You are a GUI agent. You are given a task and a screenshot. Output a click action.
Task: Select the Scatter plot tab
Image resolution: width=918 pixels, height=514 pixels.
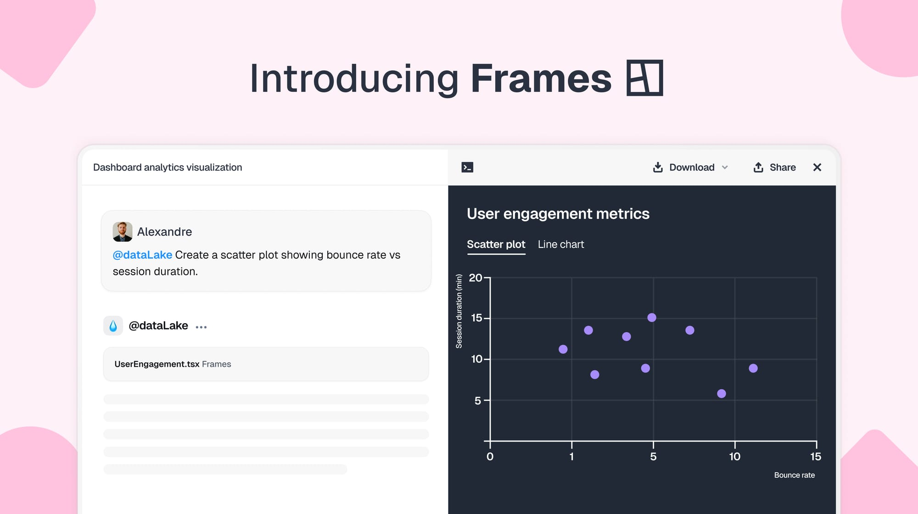[496, 244]
